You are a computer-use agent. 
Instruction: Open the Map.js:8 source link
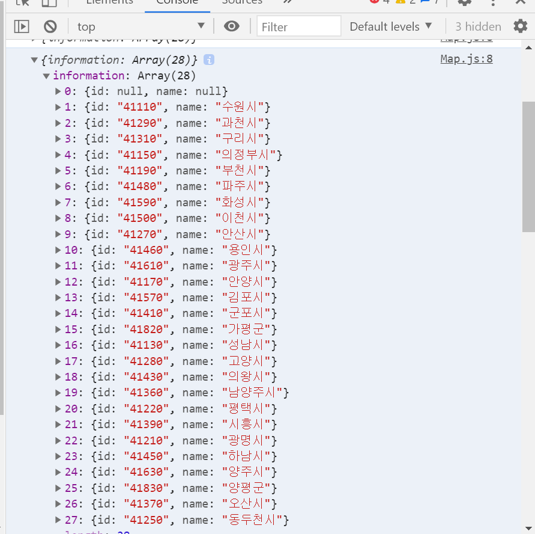click(x=466, y=60)
